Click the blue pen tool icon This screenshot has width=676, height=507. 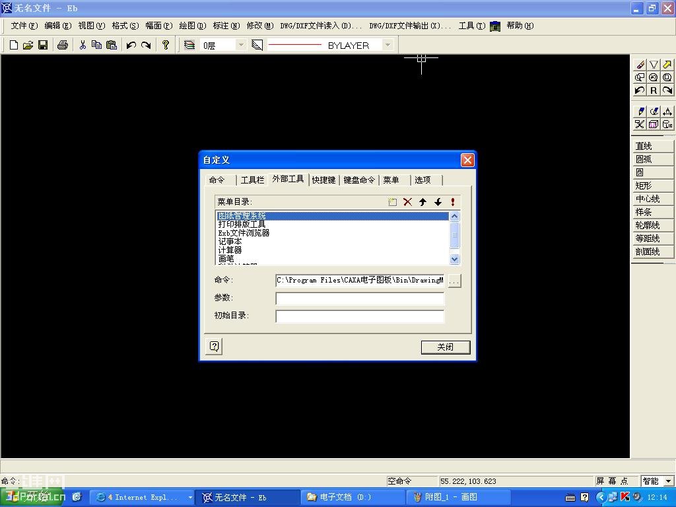(x=640, y=112)
